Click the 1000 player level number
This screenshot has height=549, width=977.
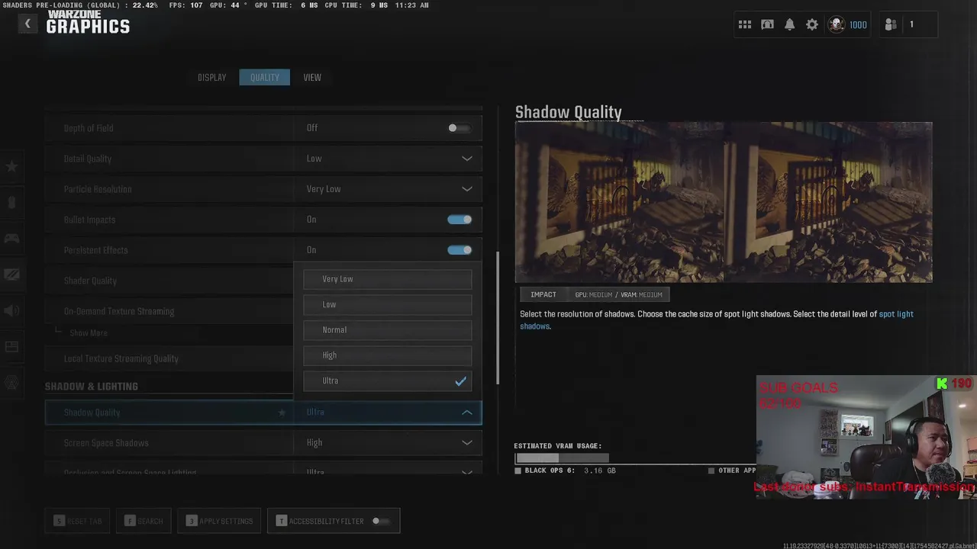coord(858,25)
